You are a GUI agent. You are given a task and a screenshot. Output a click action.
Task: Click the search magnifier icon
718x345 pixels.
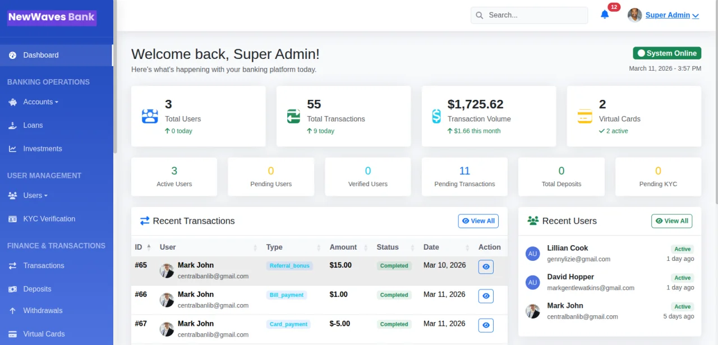(480, 15)
